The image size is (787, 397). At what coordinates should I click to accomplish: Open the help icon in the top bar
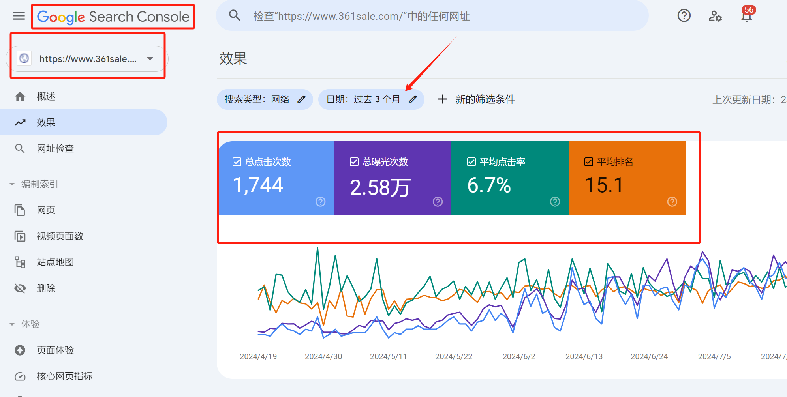click(x=684, y=15)
